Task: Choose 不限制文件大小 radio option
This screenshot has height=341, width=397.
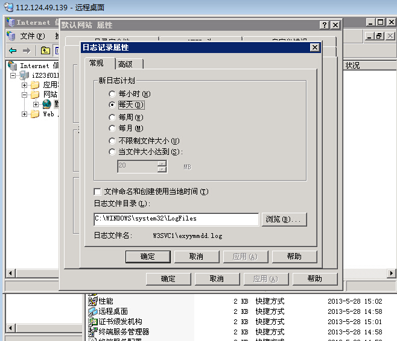Action: (x=112, y=140)
